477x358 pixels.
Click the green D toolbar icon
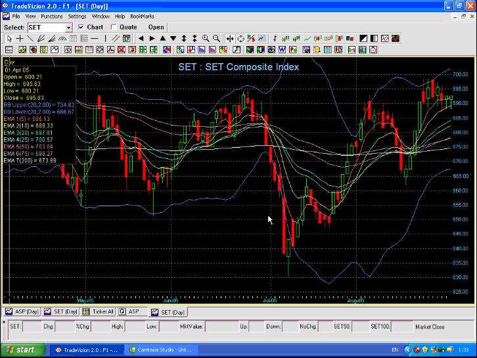[x=127, y=39]
